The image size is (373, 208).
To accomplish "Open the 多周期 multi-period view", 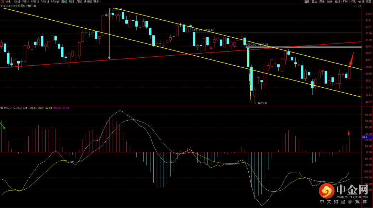I will pyautogui.click(x=87, y=1).
